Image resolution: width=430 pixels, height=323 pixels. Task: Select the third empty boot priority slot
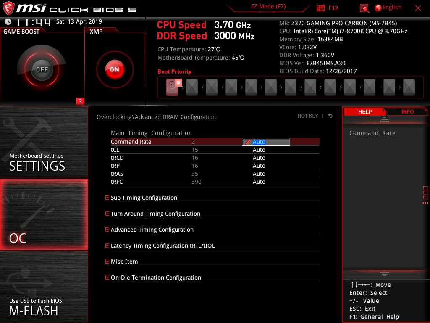point(231,87)
